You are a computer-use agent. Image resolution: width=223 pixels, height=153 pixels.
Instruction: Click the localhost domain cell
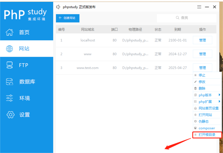88,40
